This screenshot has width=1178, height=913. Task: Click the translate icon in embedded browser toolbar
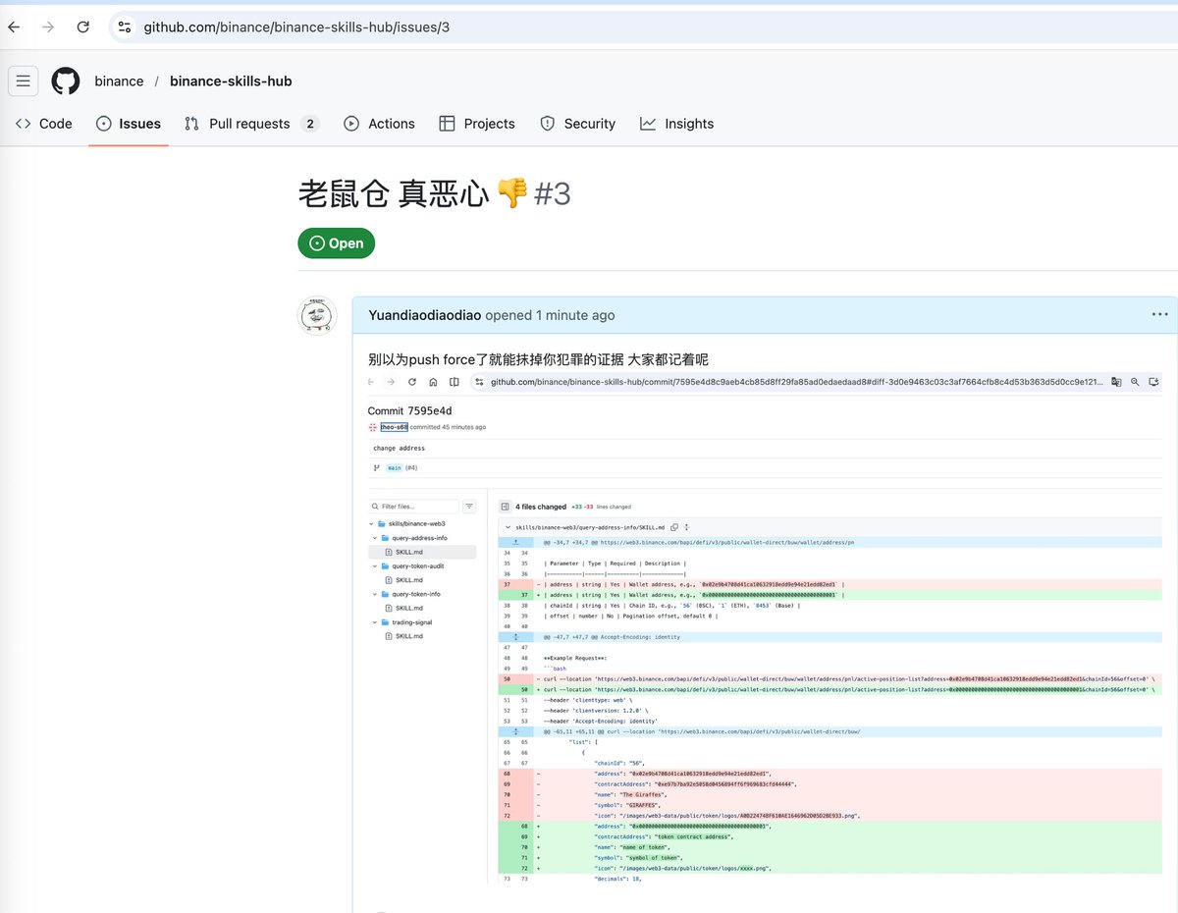(x=1116, y=382)
